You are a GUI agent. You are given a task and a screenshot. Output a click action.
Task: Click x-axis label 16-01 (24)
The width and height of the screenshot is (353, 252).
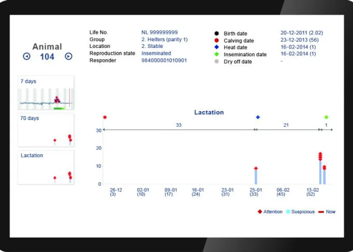coord(198,192)
